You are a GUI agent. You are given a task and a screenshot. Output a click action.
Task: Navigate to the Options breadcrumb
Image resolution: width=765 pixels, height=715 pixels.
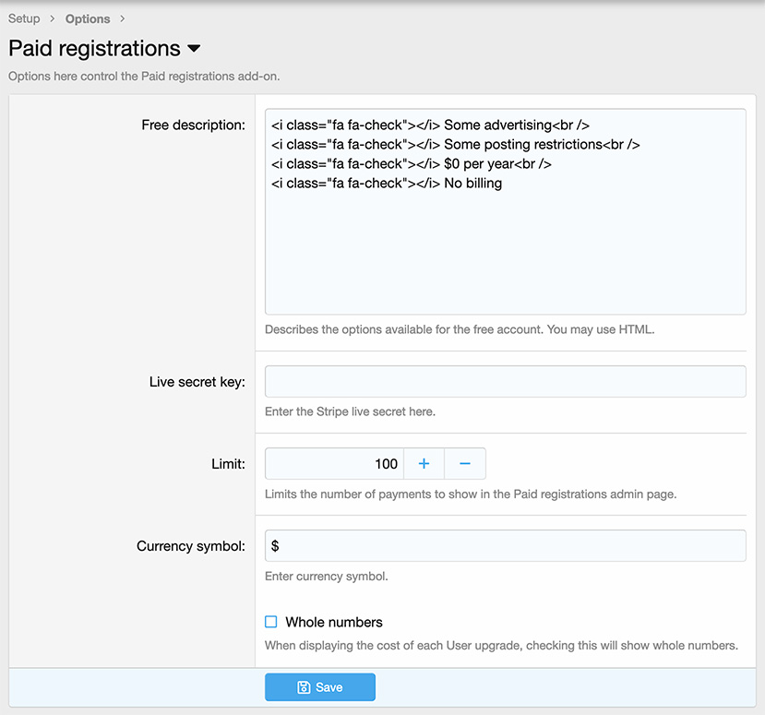click(x=88, y=18)
